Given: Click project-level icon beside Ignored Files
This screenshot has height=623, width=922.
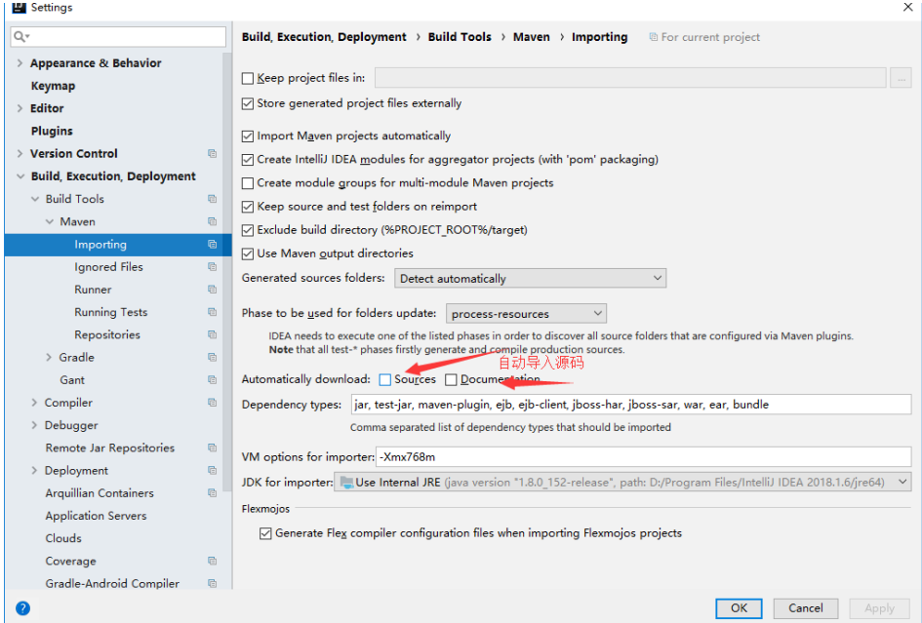Looking at the screenshot, I should click(213, 267).
